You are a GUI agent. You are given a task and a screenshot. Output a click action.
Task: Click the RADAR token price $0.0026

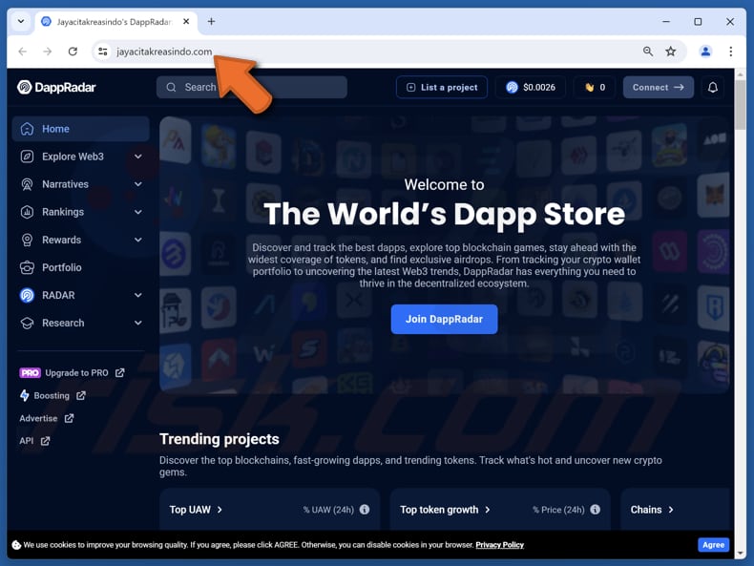(530, 88)
